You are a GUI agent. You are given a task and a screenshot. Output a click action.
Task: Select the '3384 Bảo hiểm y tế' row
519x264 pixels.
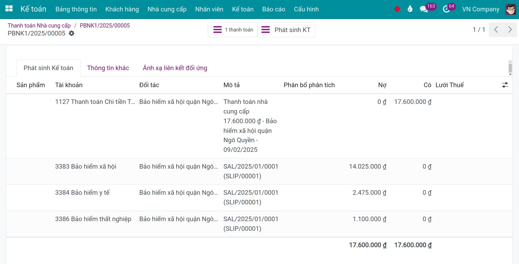tap(259, 198)
